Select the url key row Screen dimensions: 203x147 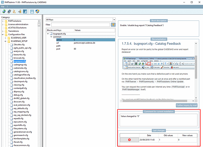[86, 43]
